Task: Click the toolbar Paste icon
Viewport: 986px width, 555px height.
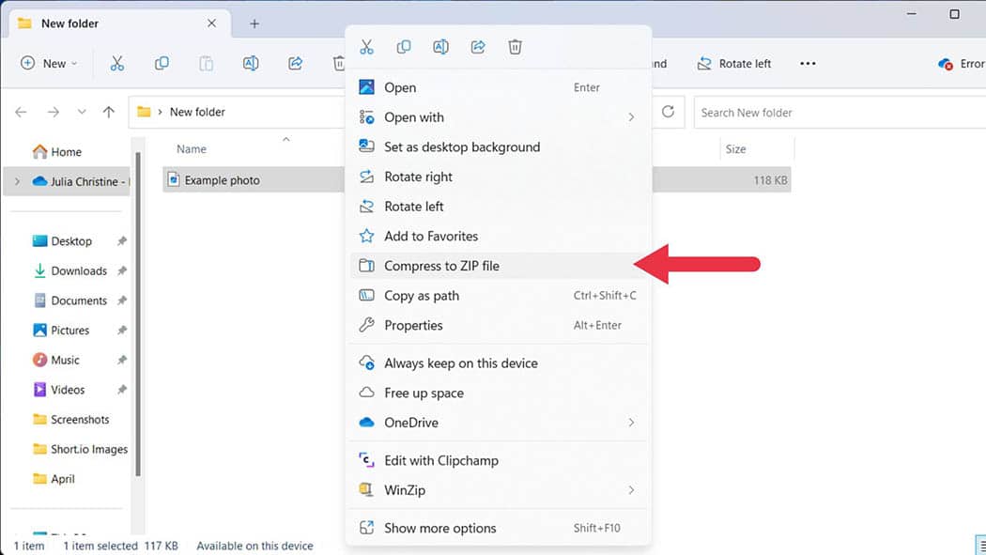Action: click(207, 63)
